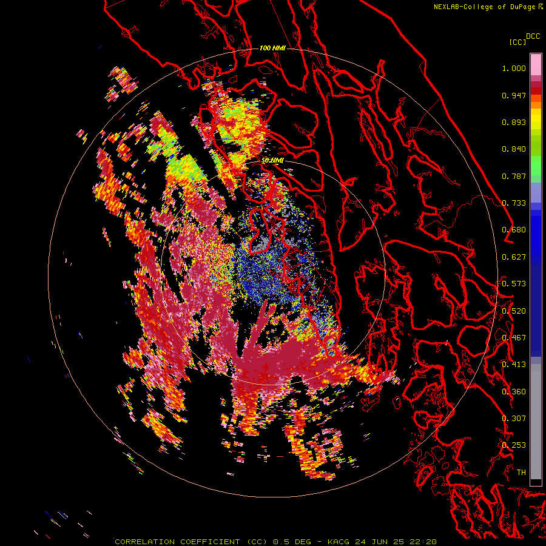546x546 pixels.
Task: Pick the bright yellow color bar segment
Action: tap(536, 120)
